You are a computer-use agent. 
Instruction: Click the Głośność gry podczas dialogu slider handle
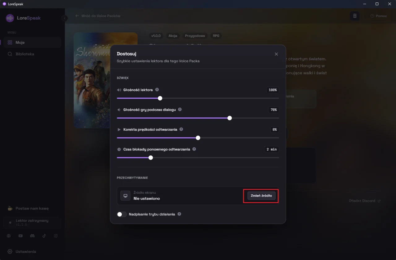coord(230,118)
